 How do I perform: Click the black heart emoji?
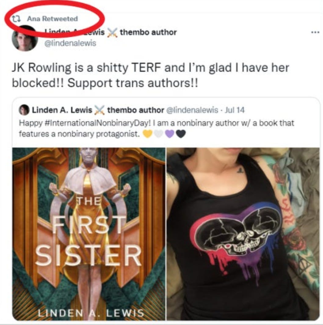click(181, 134)
